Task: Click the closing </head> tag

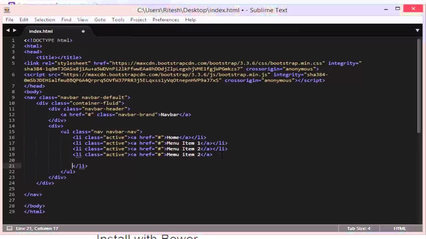Action: [x=34, y=86]
